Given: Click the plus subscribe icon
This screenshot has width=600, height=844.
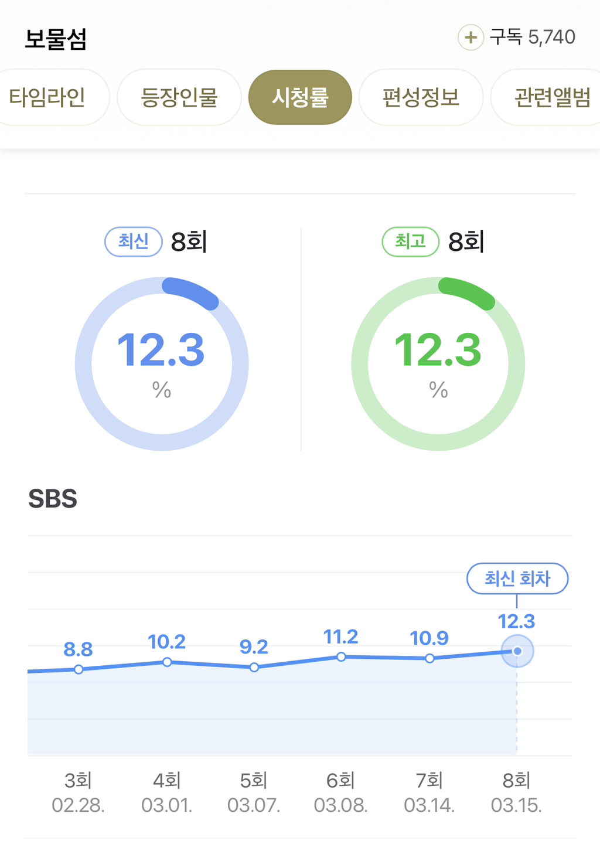Looking at the screenshot, I should click(470, 38).
